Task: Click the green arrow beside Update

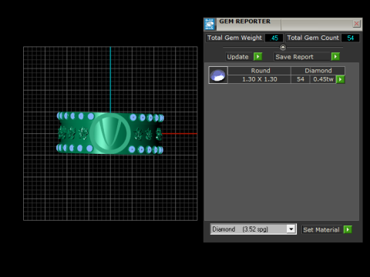Action: pos(257,56)
